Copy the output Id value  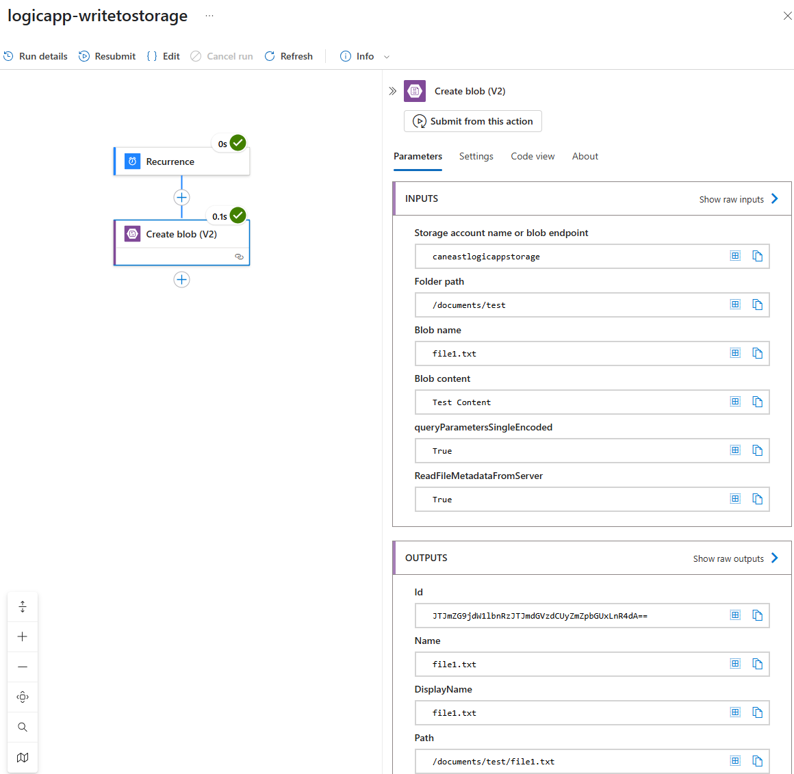tap(757, 615)
